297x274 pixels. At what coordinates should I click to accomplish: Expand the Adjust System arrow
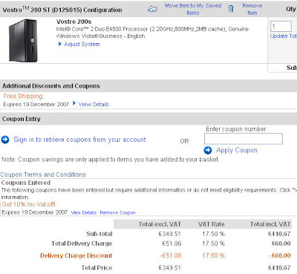pos(59,44)
